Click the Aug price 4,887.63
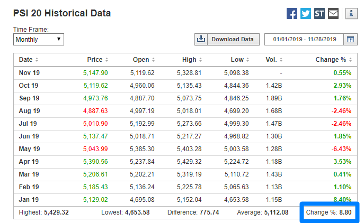The image size is (364, 223). click(95, 111)
